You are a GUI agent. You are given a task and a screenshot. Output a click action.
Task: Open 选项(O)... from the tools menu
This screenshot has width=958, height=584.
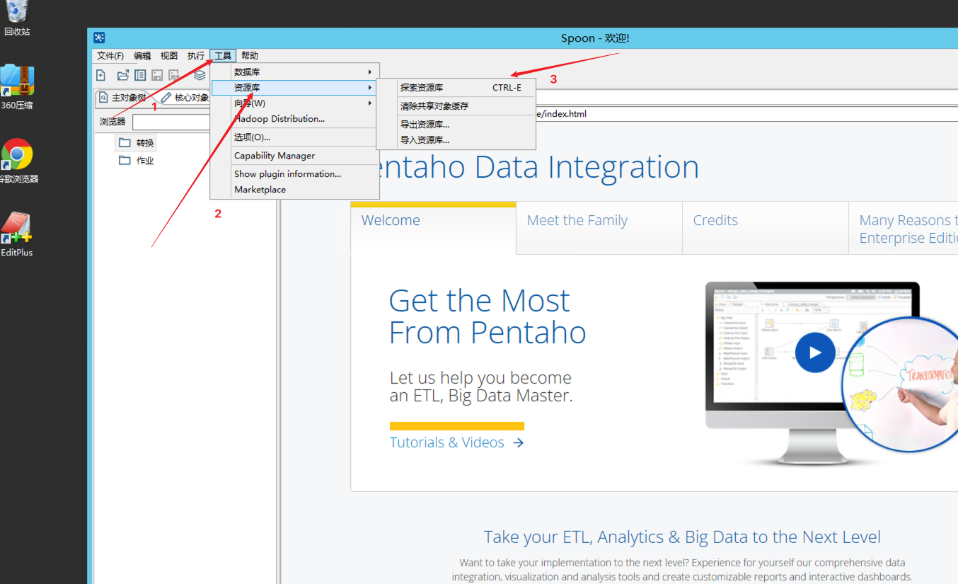pyautogui.click(x=294, y=137)
